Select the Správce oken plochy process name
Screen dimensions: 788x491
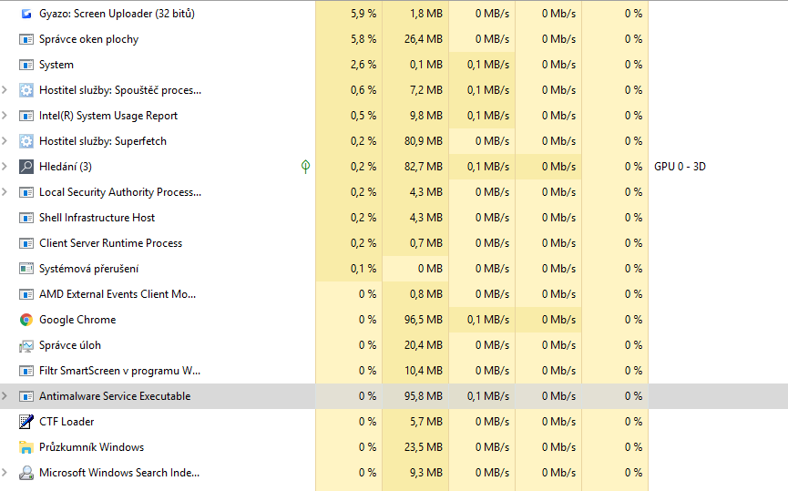tap(89, 39)
